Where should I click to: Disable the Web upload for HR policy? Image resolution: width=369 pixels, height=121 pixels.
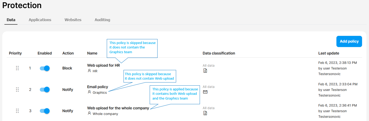pyautogui.click(x=45, y=68)
